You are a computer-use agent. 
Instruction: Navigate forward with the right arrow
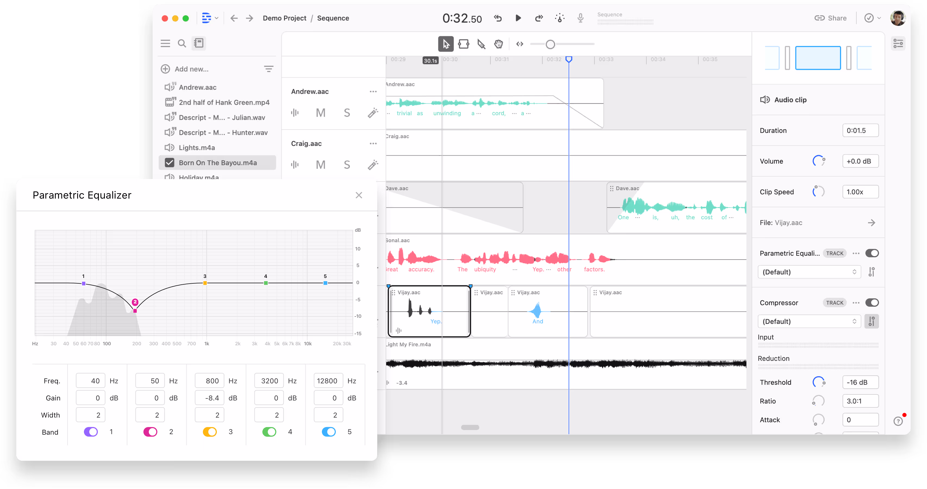click(249, 18)
